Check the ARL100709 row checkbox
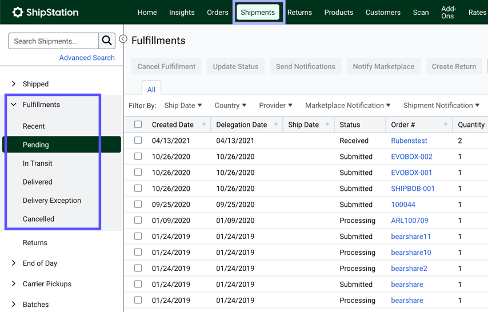Viewport: 488px width, 312px height. [x=138, y=220]
